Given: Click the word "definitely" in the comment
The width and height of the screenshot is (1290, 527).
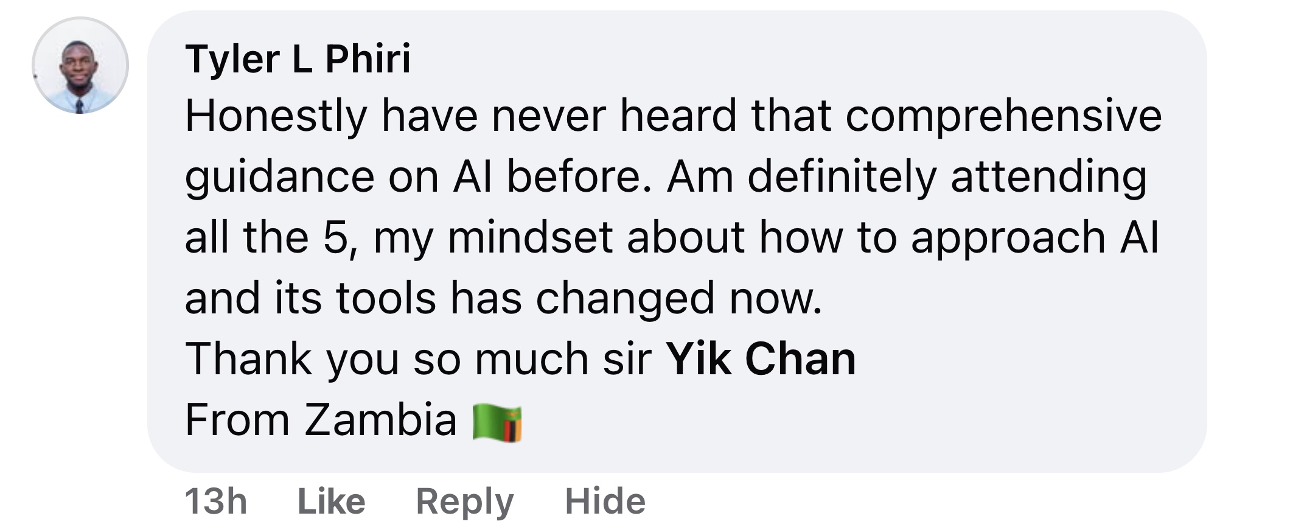Looking at the screenshot, I should [842, 176].
